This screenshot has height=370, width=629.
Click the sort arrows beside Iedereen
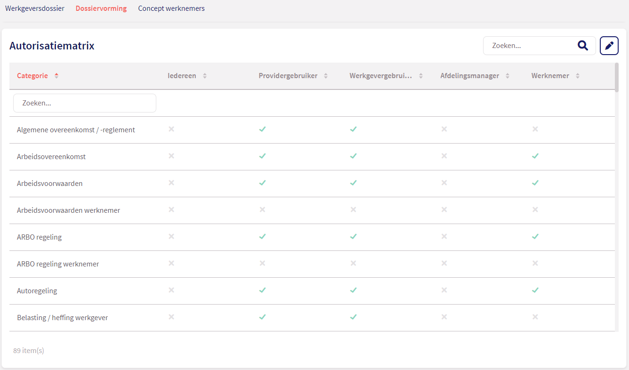point(205,76)
